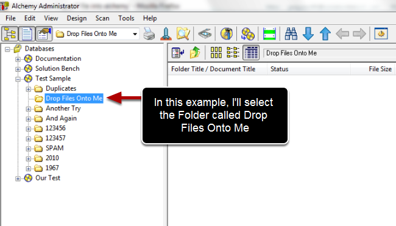Image resolution: width=396 pixels, height=226 pixels.
Task: Select the 123456 folder
Action: point(55,129)
